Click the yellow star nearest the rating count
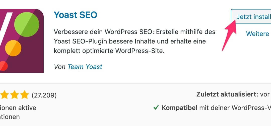This screenshot has height=126, width=271. (25, 95)
